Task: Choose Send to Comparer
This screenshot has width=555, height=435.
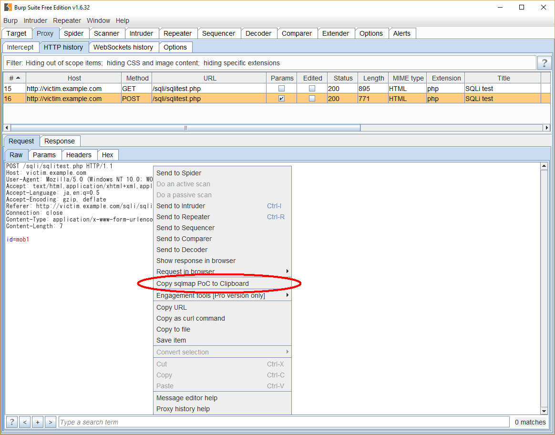Action: 222,239
